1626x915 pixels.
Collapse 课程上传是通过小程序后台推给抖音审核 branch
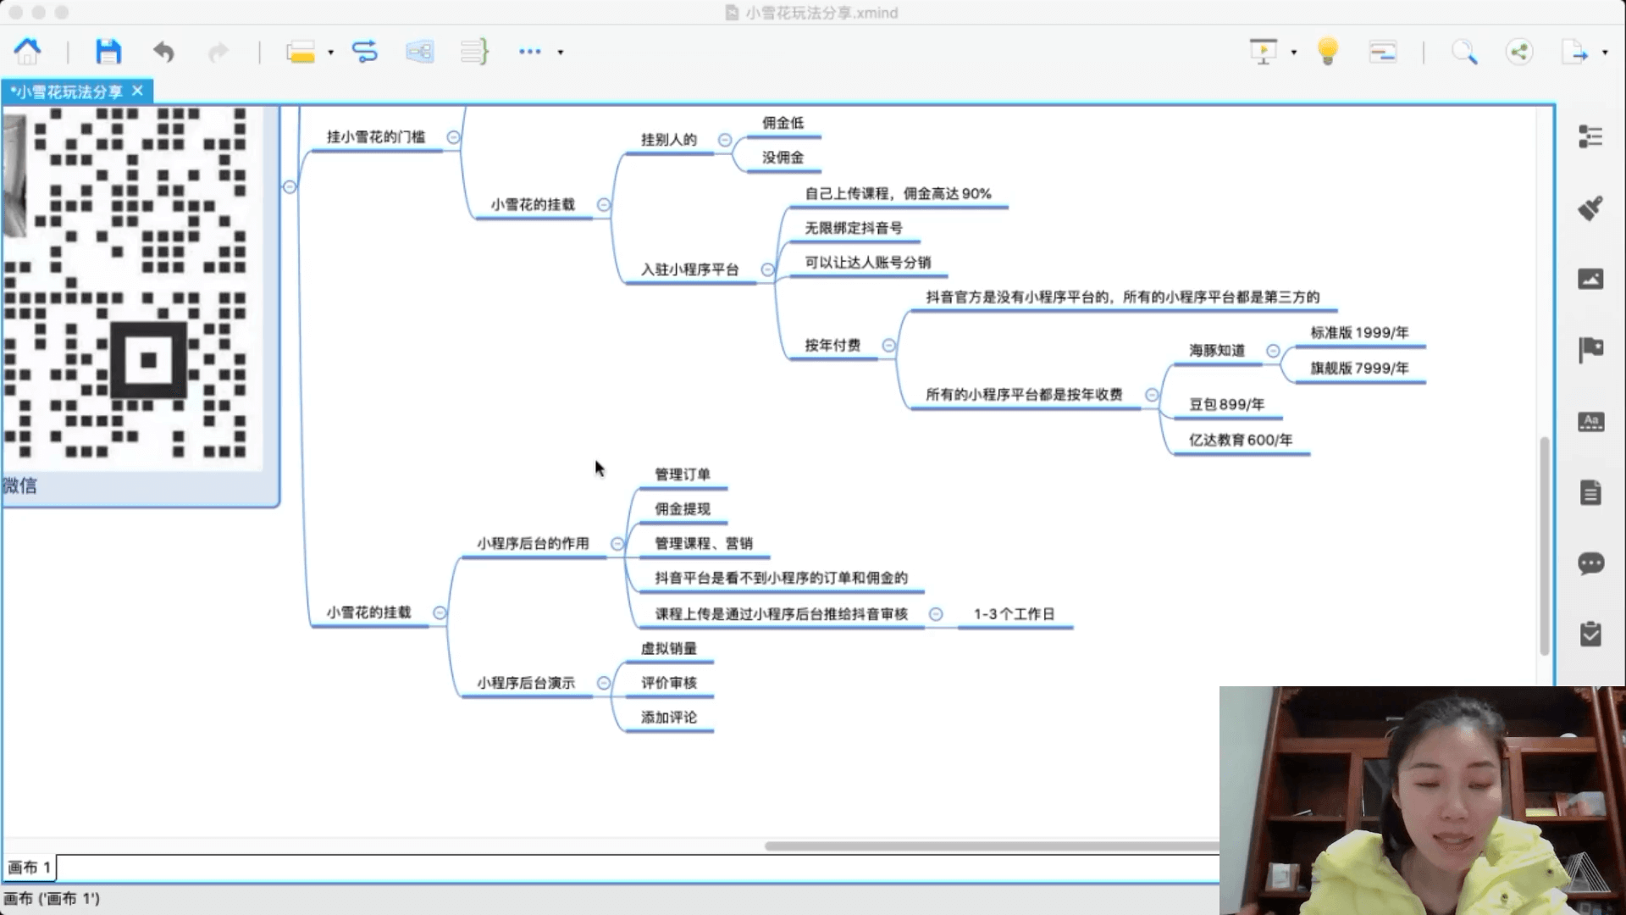pos(936,614)
